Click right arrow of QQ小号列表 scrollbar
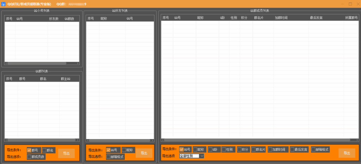Viewport: 361px width, 164px height. pyautogui.click(x=78, y=63)
